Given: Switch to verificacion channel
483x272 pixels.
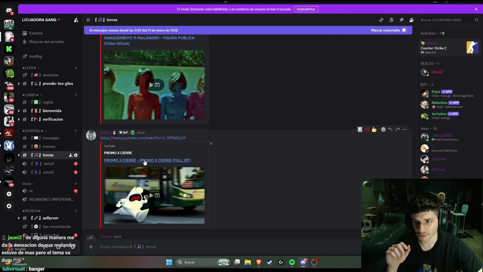Looking at the screenshot, I should [50, 119].
